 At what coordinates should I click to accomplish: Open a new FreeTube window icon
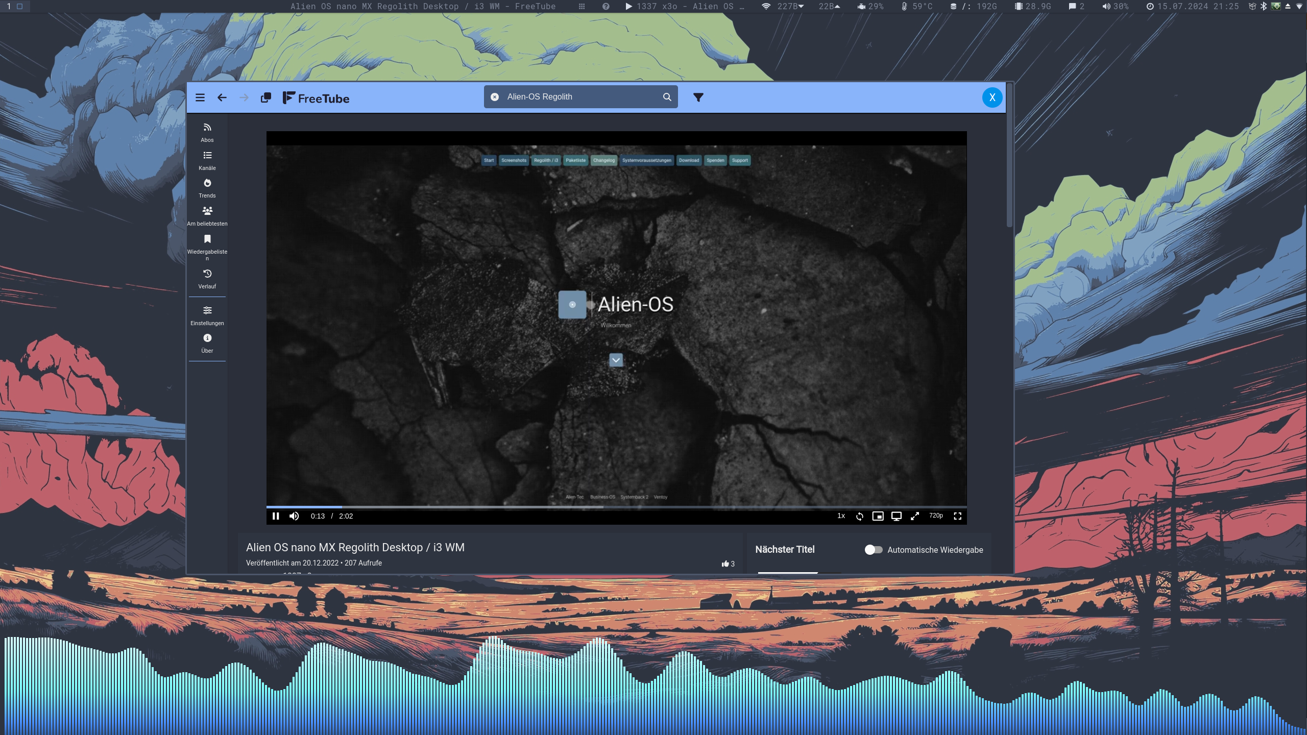(x=266, y=97)
